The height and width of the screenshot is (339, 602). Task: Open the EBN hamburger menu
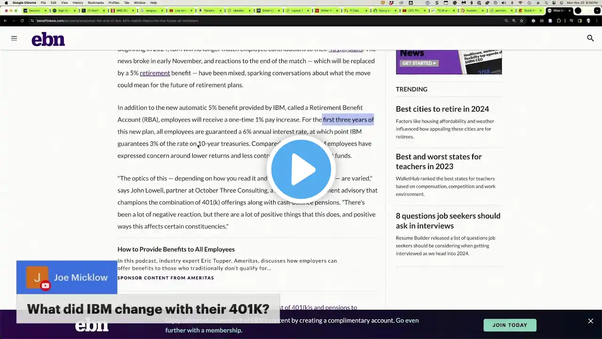[x=14, y=38]
